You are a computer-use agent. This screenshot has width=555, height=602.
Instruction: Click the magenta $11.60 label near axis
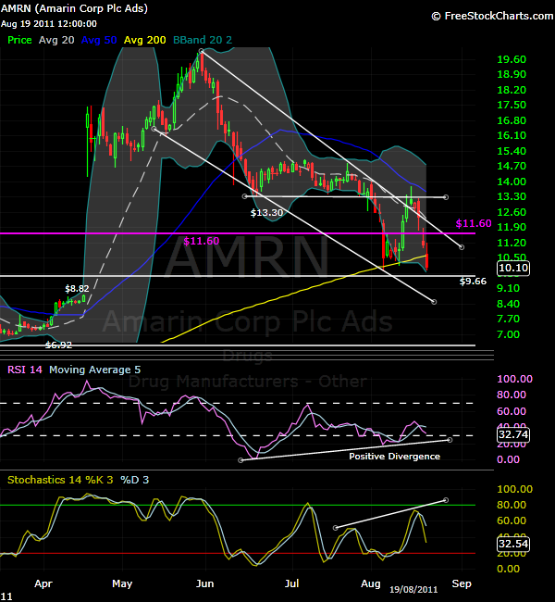pyautogui.click(x=474, y=223)
